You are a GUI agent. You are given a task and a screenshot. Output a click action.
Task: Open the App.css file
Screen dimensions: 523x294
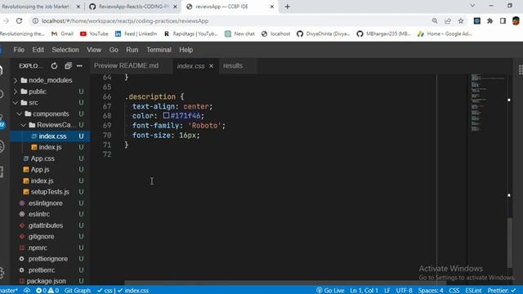42,158
